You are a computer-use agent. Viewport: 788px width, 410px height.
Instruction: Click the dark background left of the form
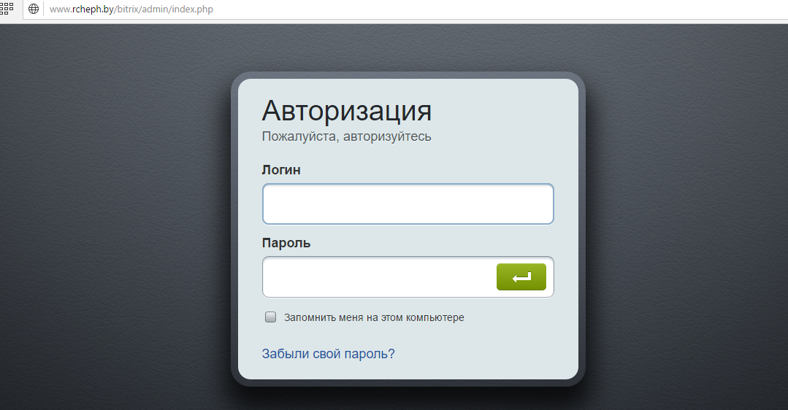coord(110,219)
